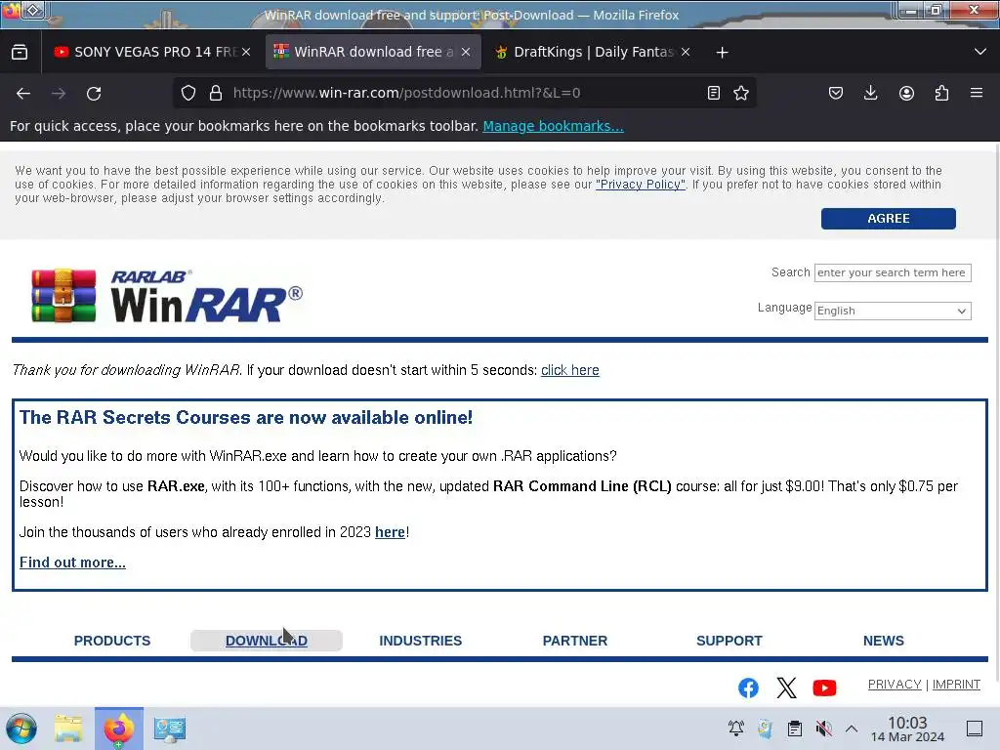This screenshot has width=1000, height=750.
Task: Open the IMPRINT footer link
Action: coord(956,685)
